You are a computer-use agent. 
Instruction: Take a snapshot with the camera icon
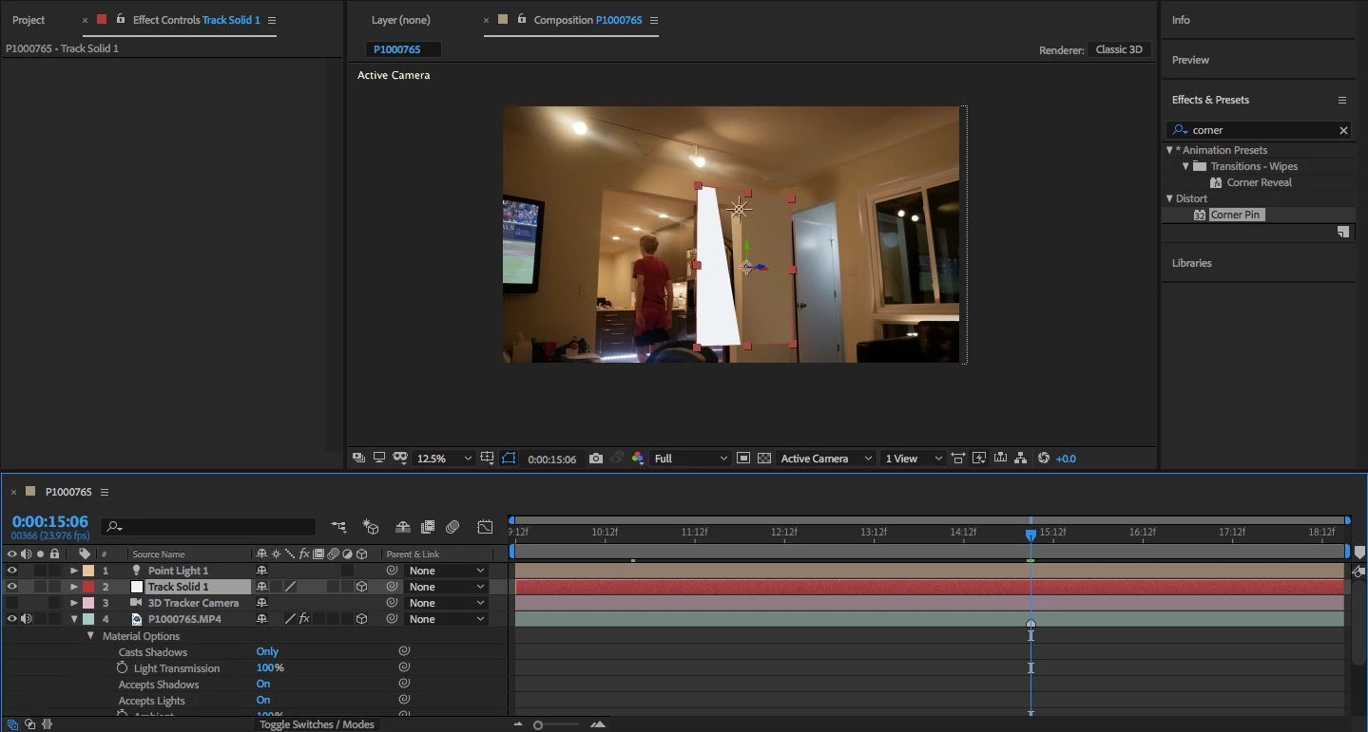pyautogui.click(x=595, y=459)
